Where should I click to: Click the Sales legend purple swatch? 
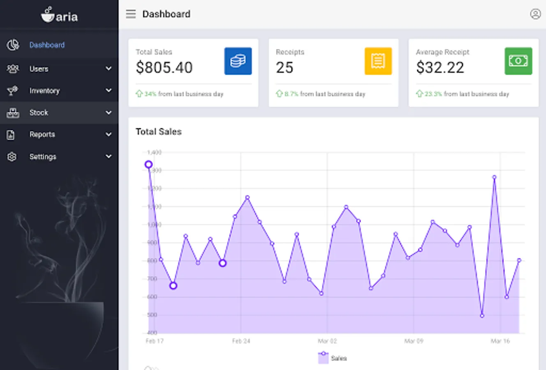(x=324, y=358)
